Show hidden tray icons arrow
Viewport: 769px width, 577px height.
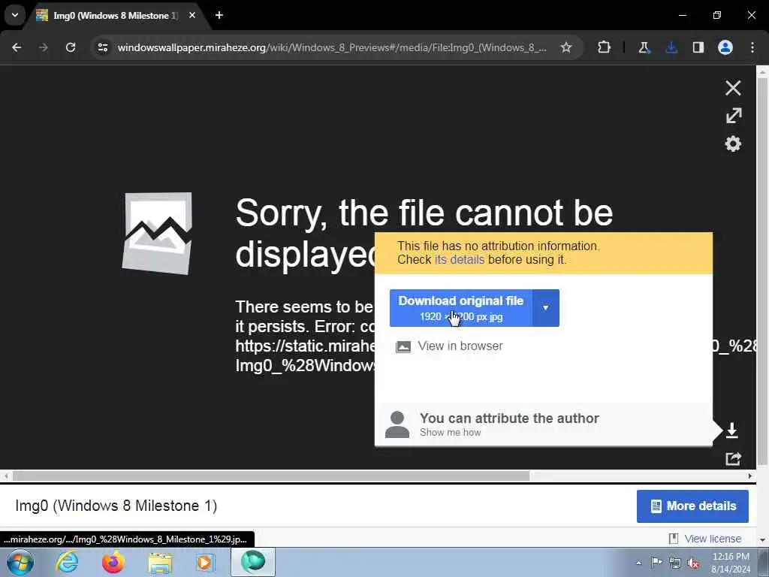click(638, 563)
